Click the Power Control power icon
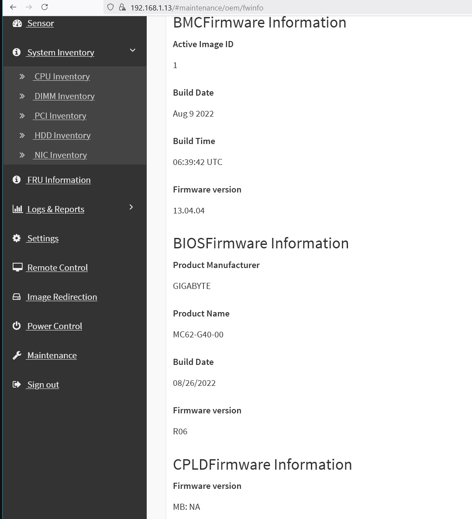 (x=17, y=326)
